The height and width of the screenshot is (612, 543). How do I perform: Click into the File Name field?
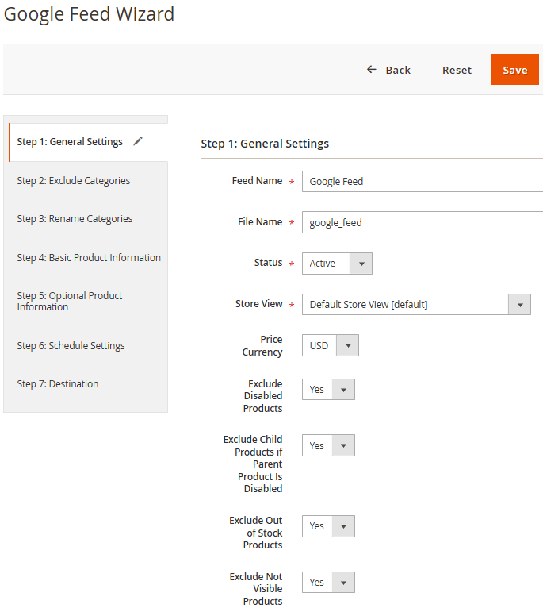click(423, 222)
